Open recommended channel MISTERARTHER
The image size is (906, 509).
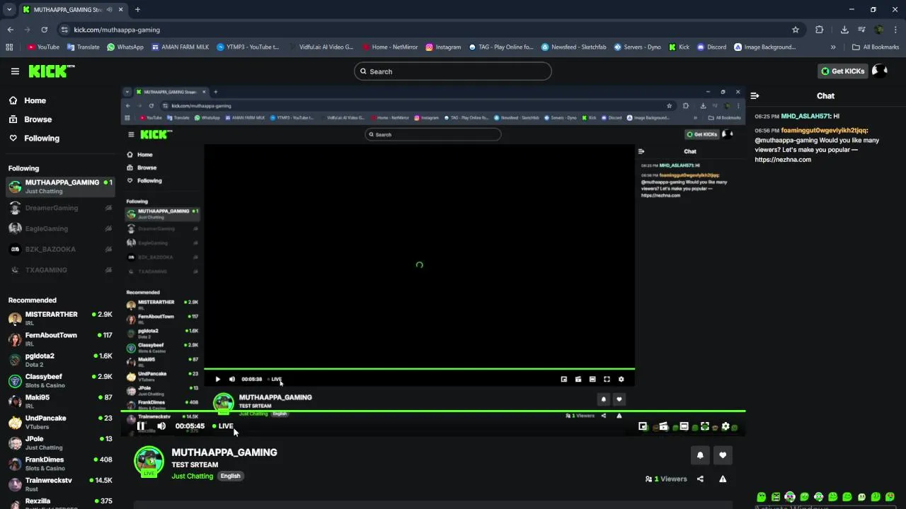point(60,318)
